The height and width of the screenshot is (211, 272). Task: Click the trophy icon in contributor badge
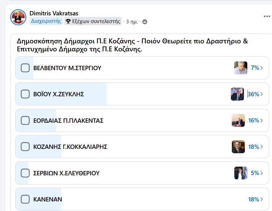(68, 21)
